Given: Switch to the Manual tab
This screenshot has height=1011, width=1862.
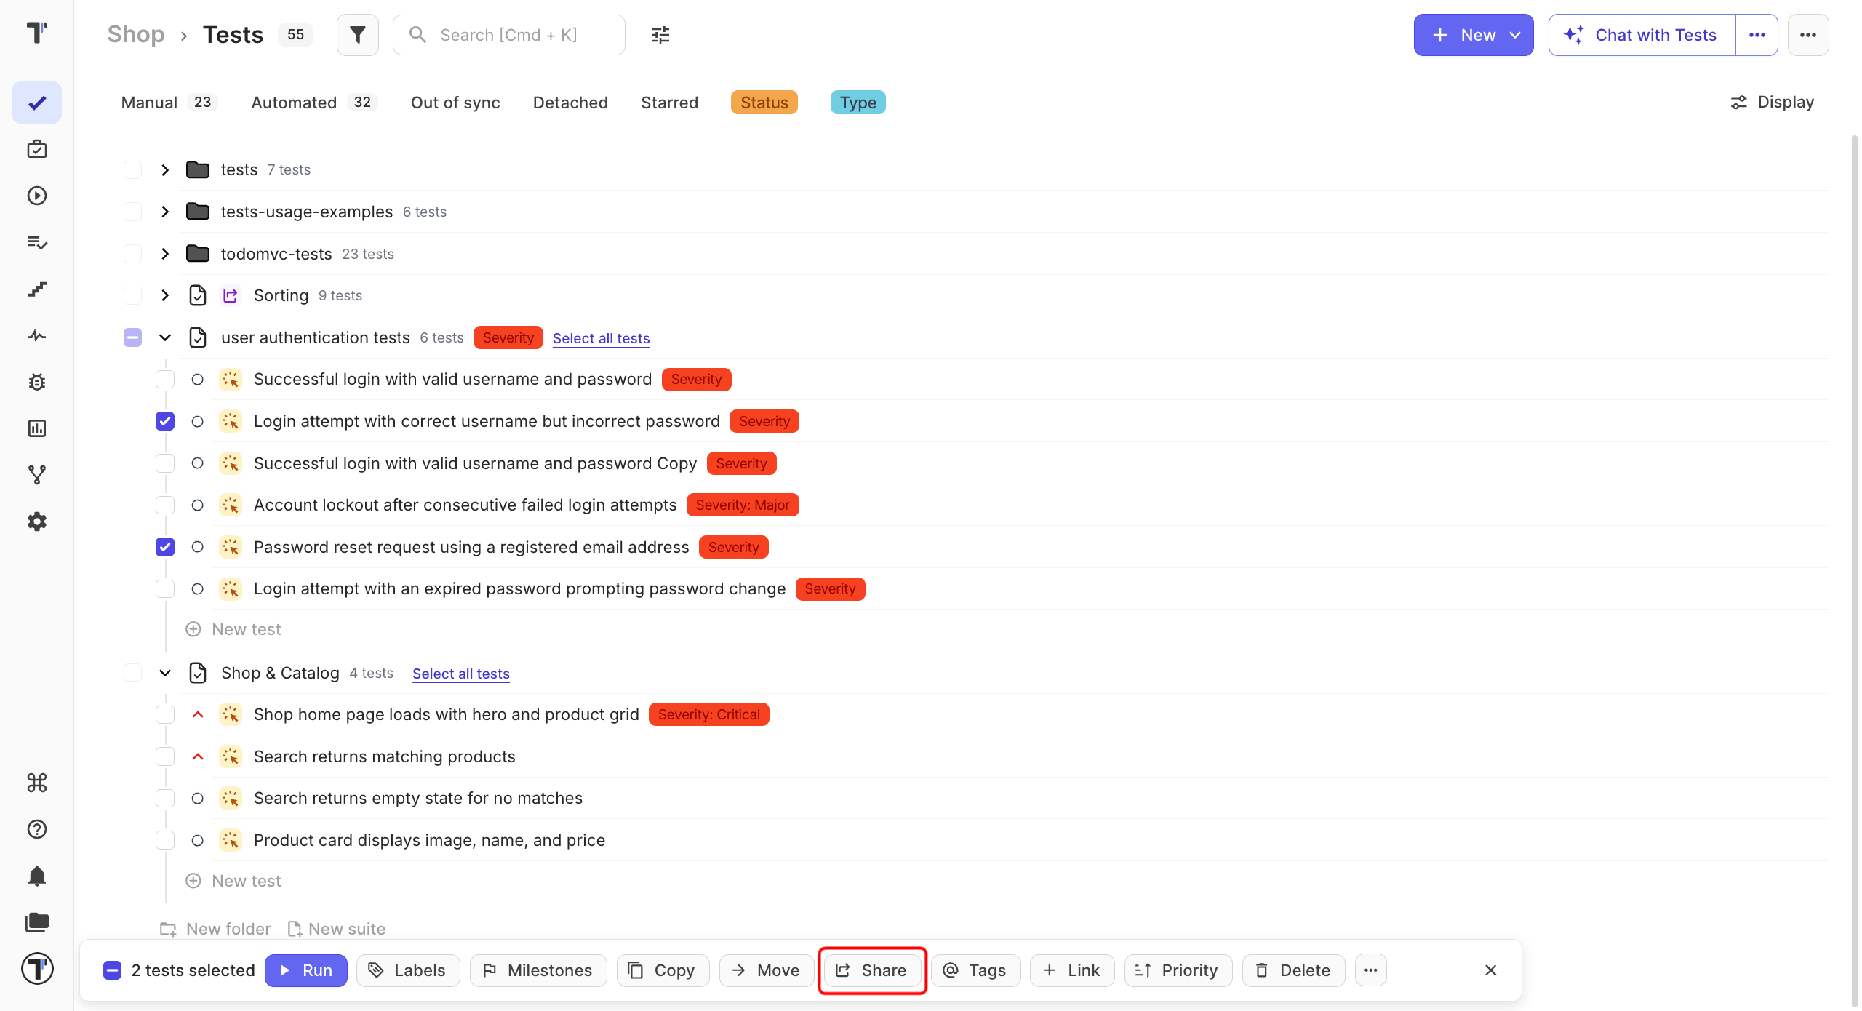Looking at the screenshot, I should point(169,103).
